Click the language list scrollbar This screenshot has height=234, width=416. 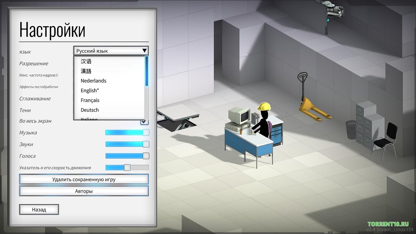tap(147, 71)
